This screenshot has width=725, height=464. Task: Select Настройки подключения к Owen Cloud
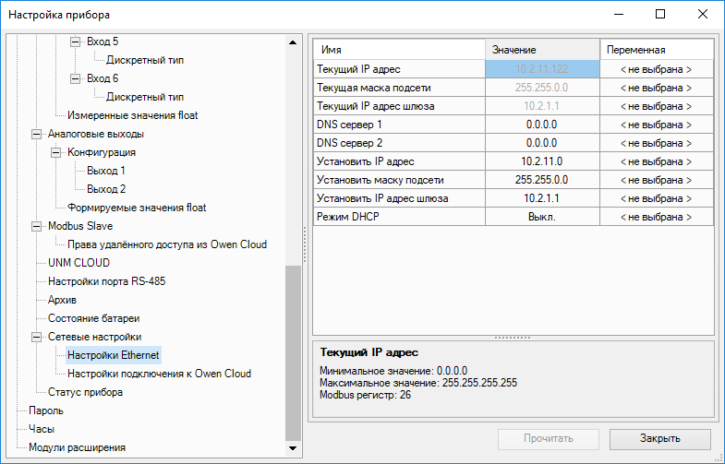159,374
